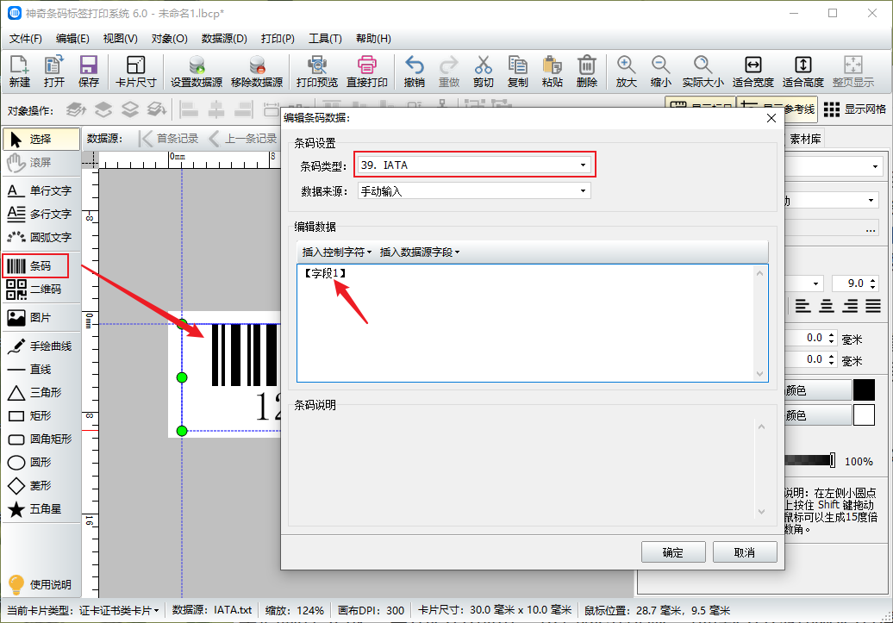Click the black color swatch on the right panel
This screenshot has height=623, width=893.
[864, 390]
